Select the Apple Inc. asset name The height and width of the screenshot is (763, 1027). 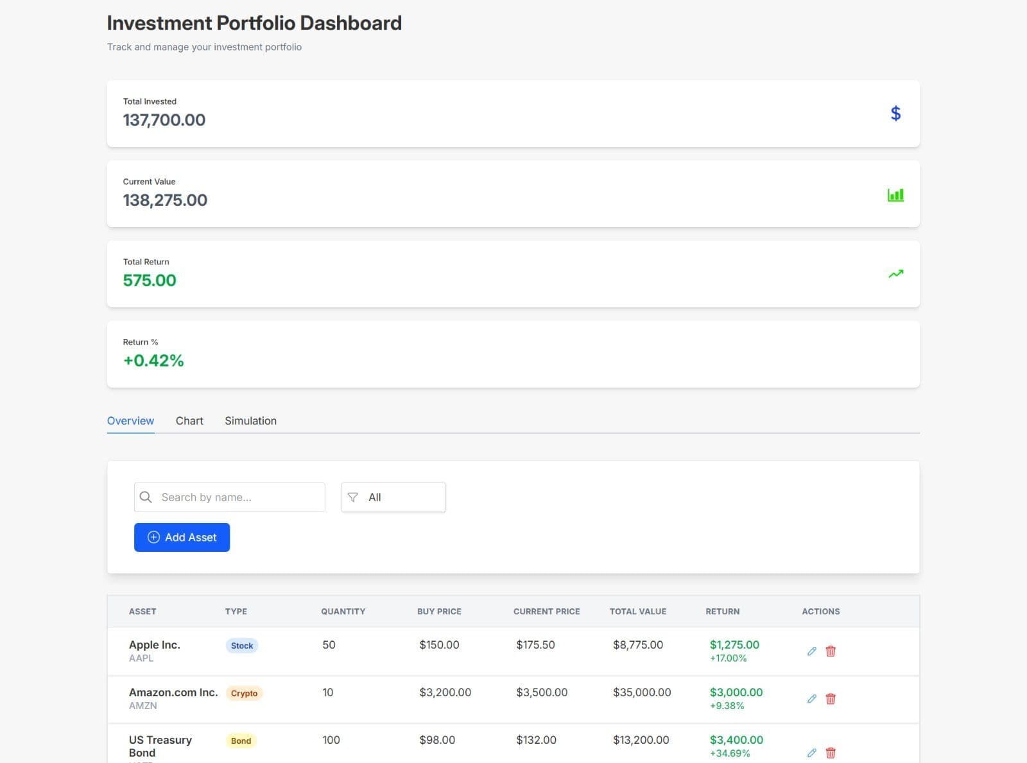pos(155,645)
